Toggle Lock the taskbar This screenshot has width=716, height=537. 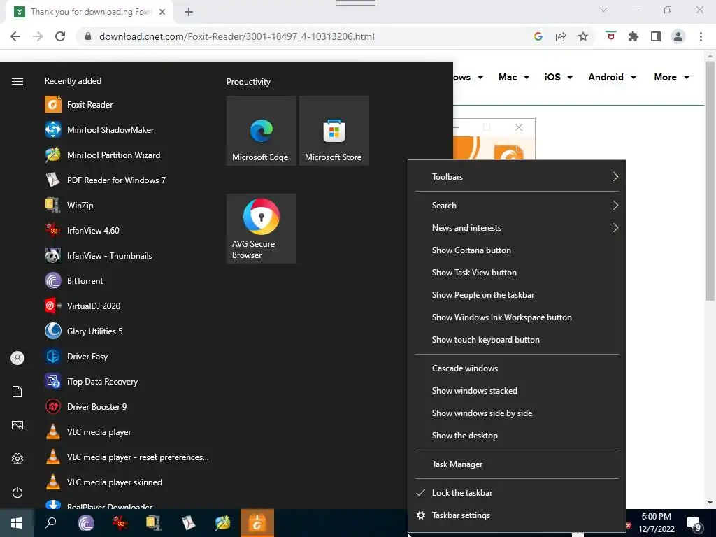tap(517, 493)
